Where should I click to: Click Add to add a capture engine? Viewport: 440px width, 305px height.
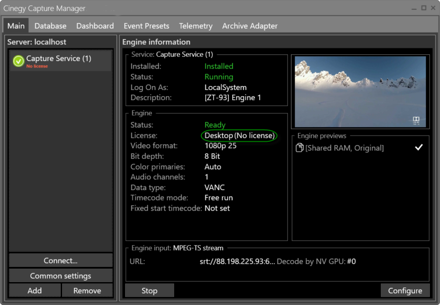[x=35, y=290]
